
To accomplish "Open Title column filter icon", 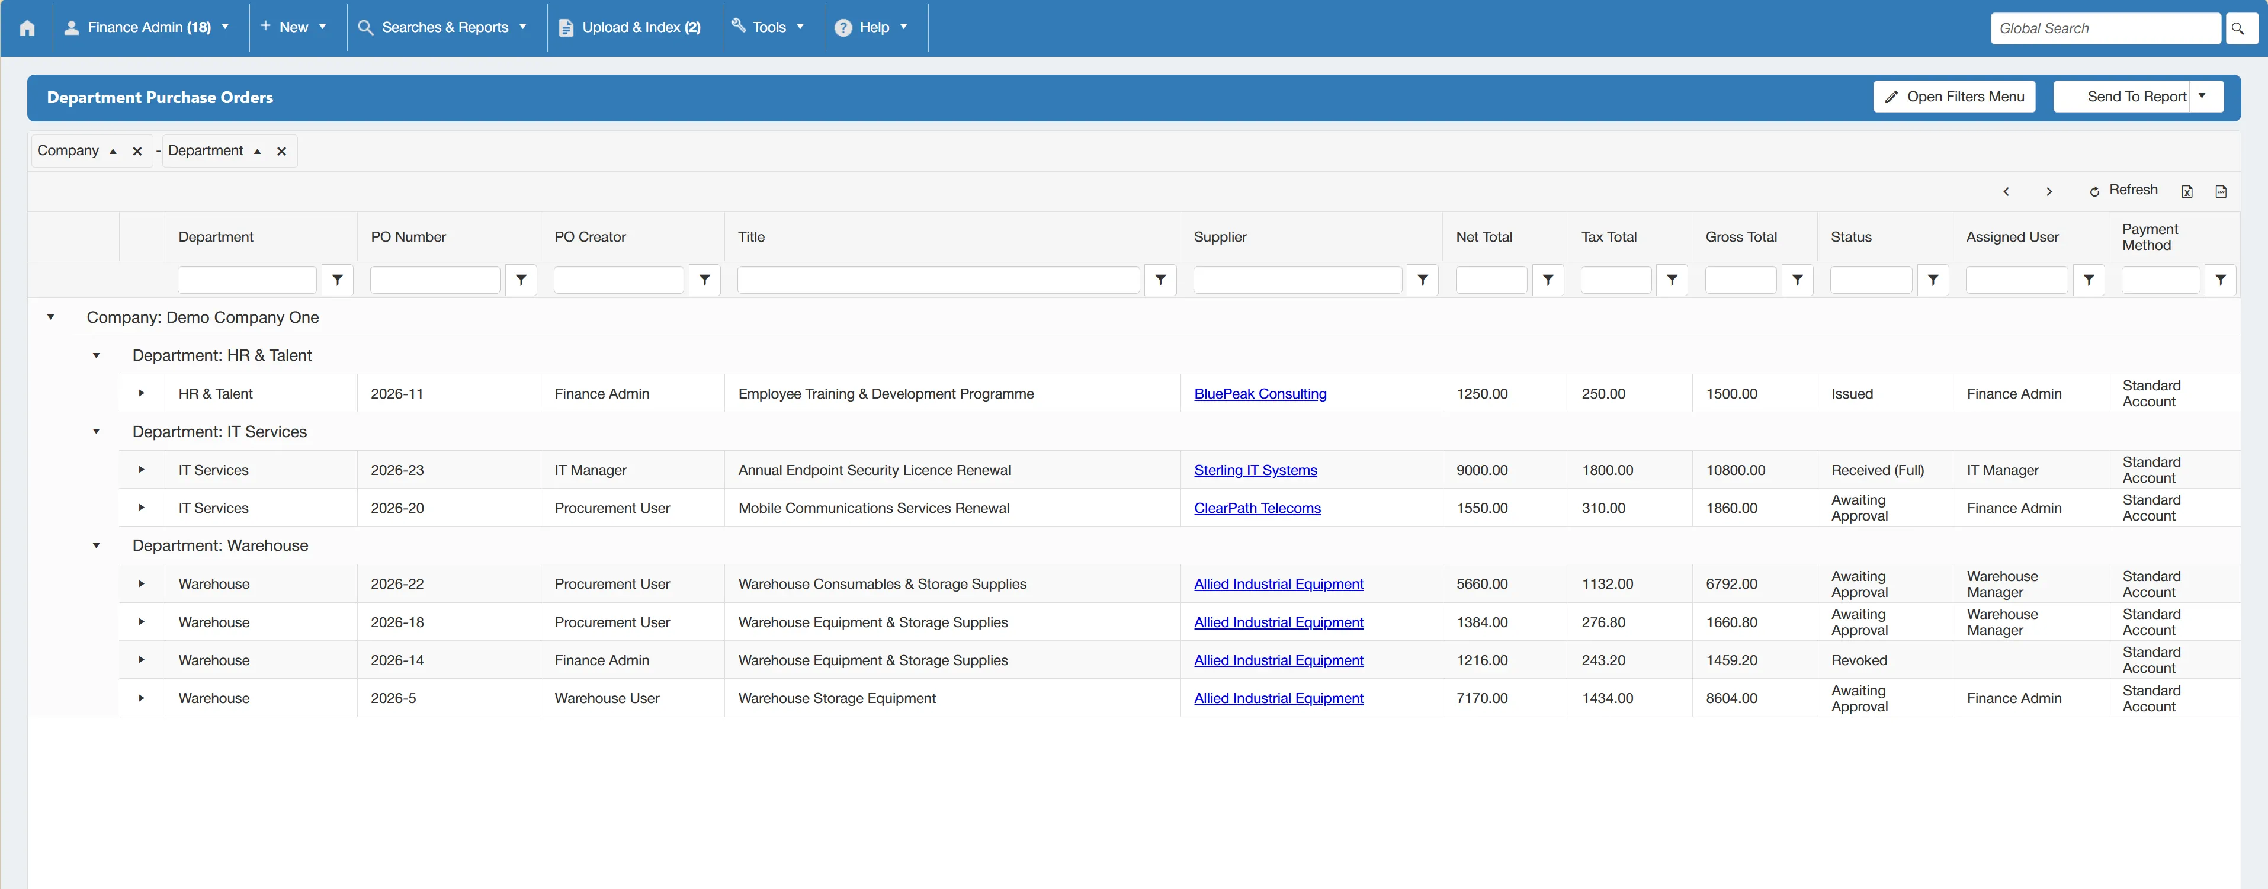I will coord(1160,280).
